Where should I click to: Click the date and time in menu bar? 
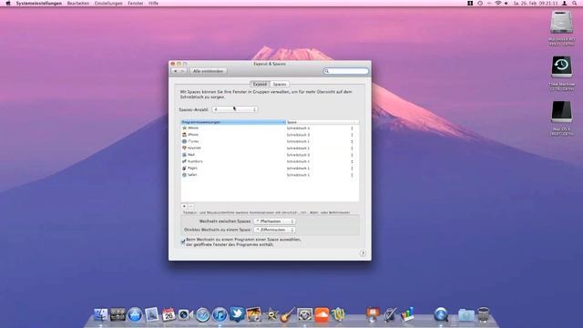[x=536, y=3]
